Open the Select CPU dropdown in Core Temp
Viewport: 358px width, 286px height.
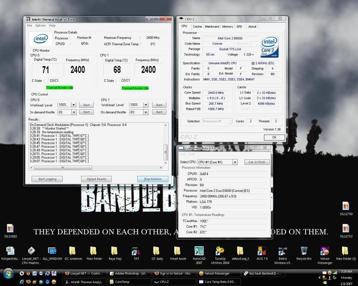point(217,162)
